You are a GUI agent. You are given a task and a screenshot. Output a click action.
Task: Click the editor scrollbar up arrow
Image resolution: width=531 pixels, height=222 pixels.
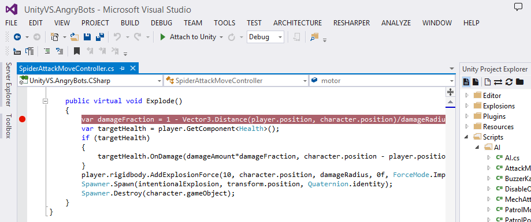tap(451, 101)
